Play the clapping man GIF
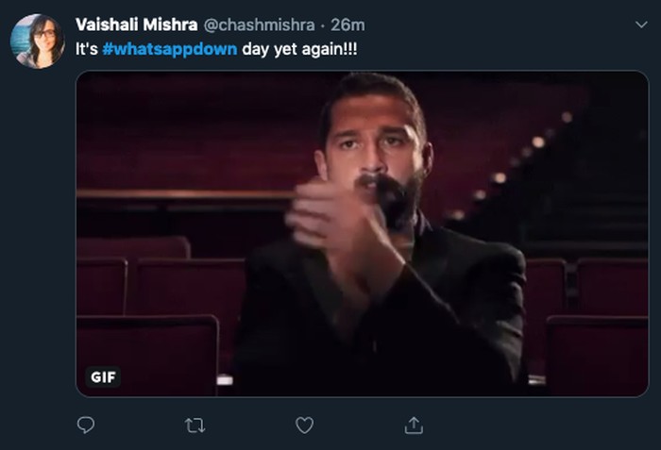Screen dimensions: 661x450 [362, 233]
